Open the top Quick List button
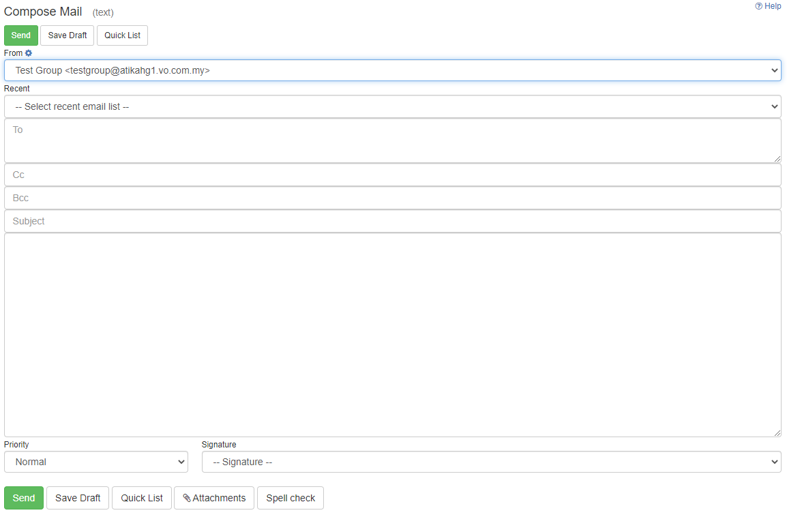Viewport: 787px width, 517px height. click(123, 35)
